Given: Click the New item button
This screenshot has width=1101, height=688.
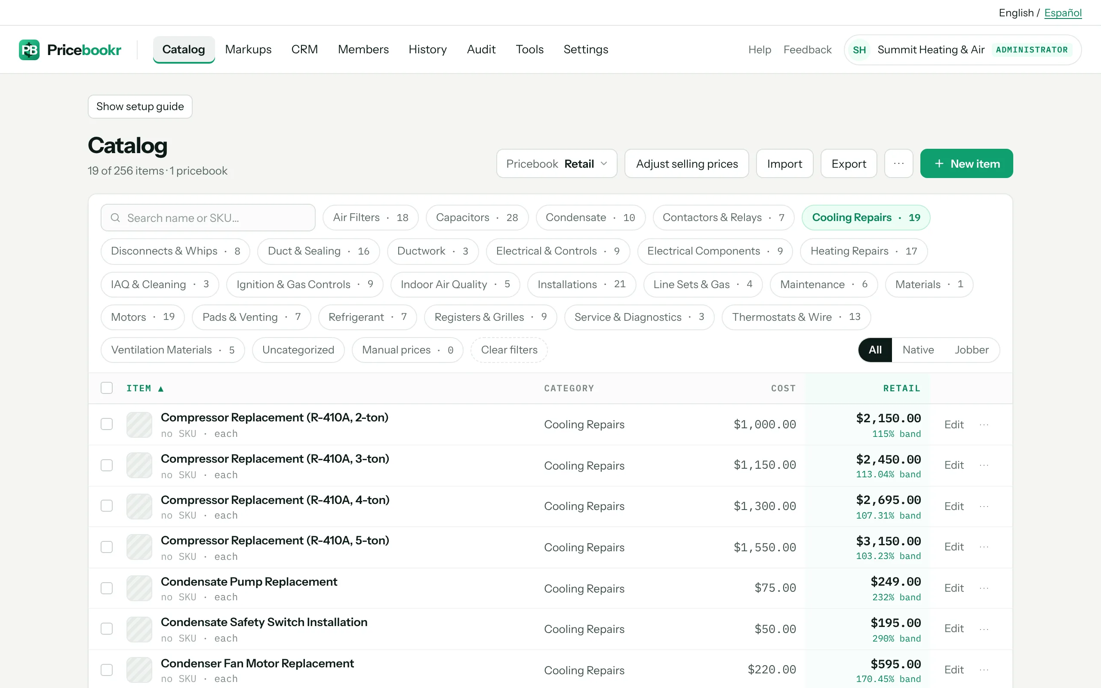Looking at the screenshot, I should tap(966, 163).
